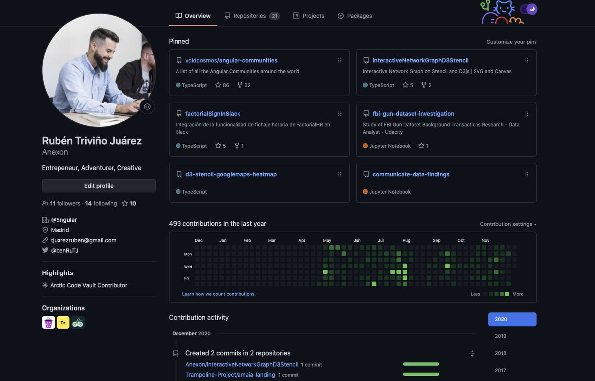Open the Contribution settings dropdown
Viewport: 595px width, 381px height.
coord(508,224)
